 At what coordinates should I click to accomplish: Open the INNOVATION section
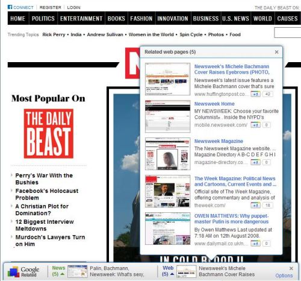(173, 19)
